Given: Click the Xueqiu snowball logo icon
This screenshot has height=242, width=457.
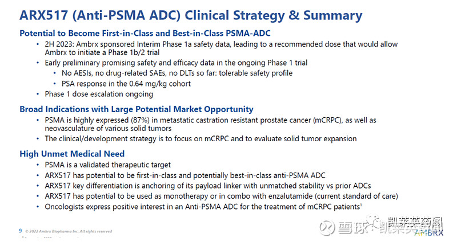Looking at the screenshot, I should (326, 227).
